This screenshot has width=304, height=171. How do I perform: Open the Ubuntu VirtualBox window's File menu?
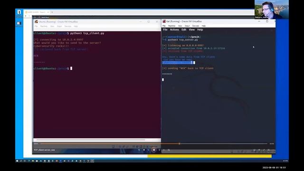(36, 26)
